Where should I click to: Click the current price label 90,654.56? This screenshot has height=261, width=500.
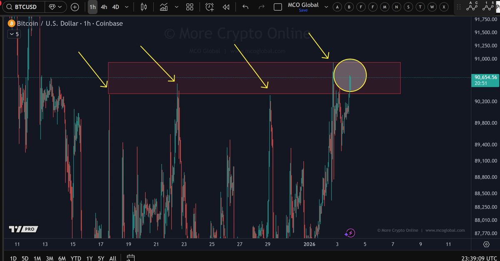pyautogui.click(x=485, y=77)
